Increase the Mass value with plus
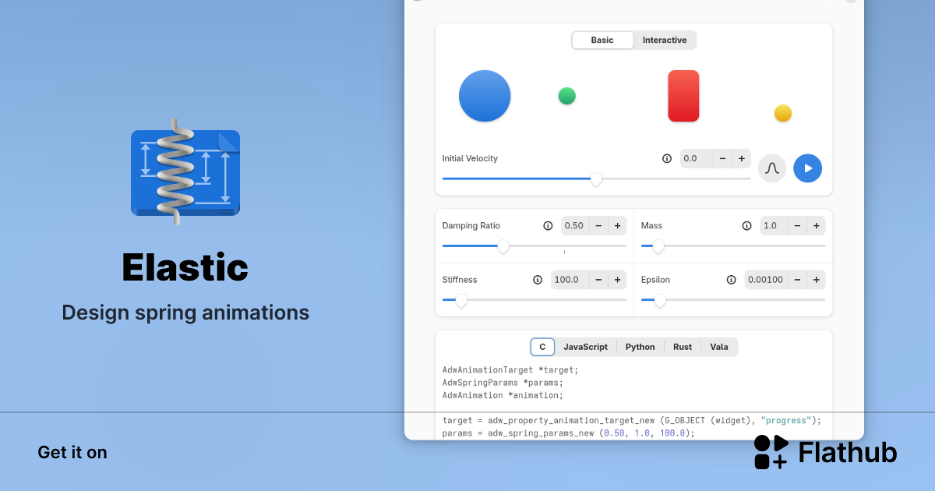 816,225
